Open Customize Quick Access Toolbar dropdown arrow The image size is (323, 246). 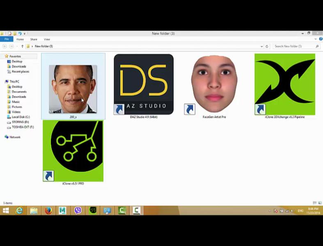(24, 34)
